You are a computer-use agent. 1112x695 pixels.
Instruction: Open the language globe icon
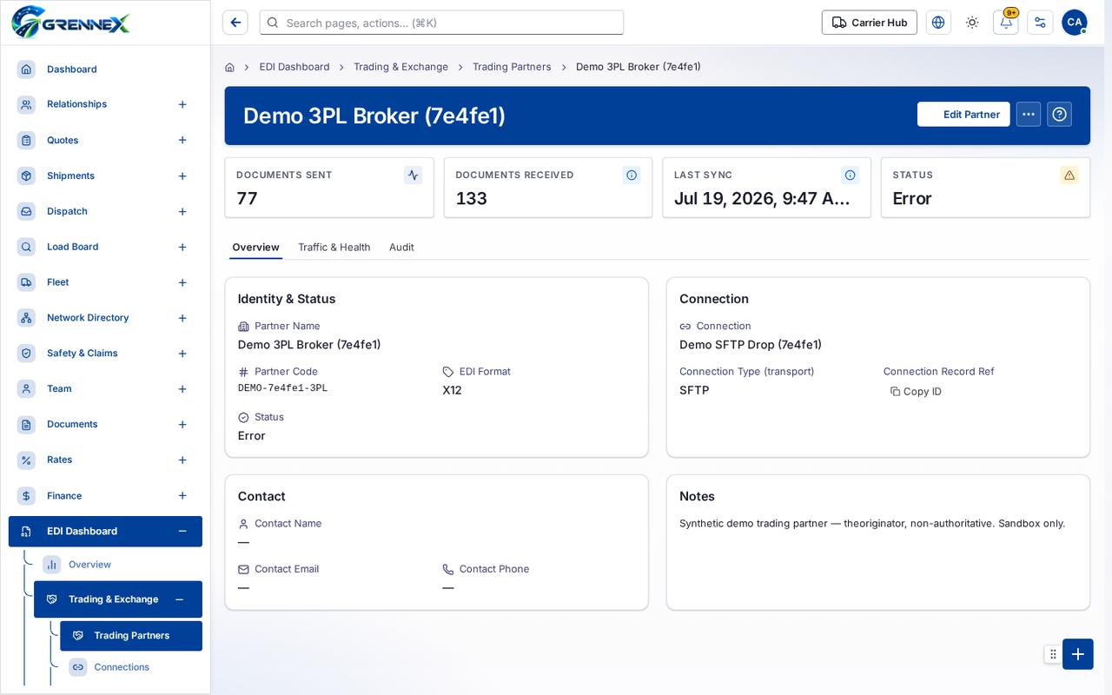point(938,23)
